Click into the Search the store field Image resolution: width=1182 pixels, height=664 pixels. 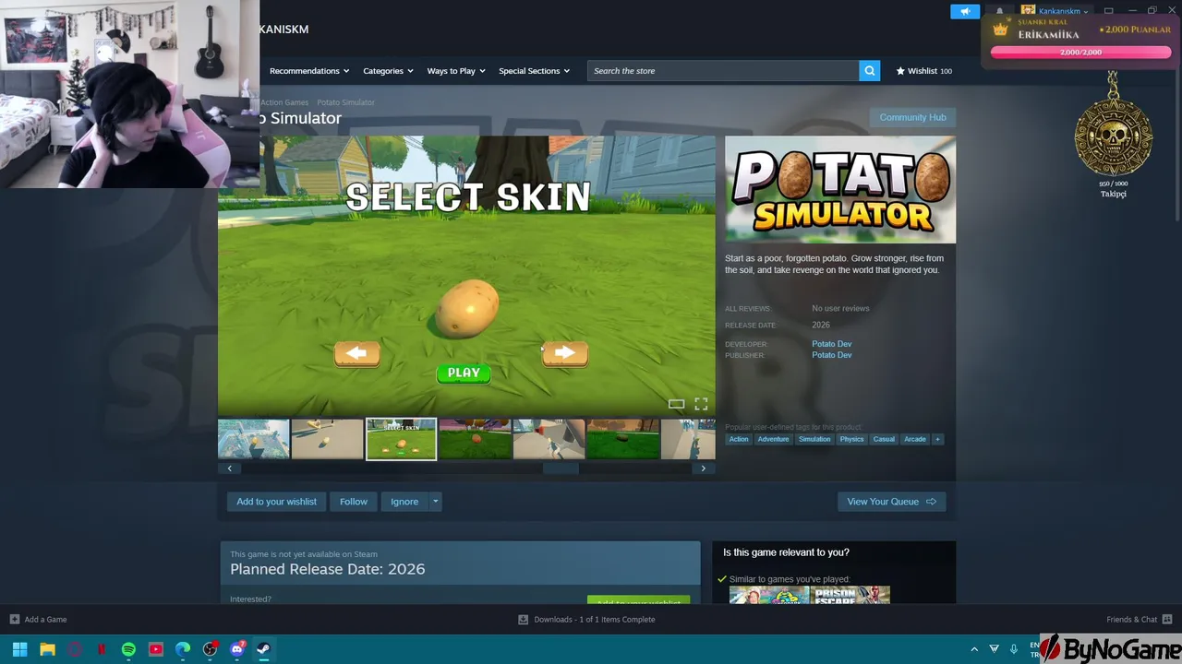point(723,71)
